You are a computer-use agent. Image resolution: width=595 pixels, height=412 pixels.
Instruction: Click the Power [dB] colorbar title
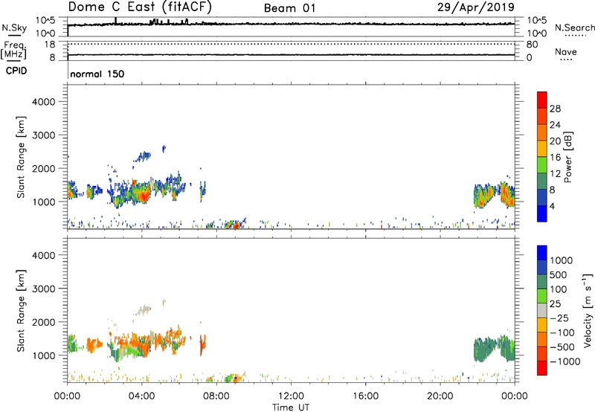pos(567,158)
